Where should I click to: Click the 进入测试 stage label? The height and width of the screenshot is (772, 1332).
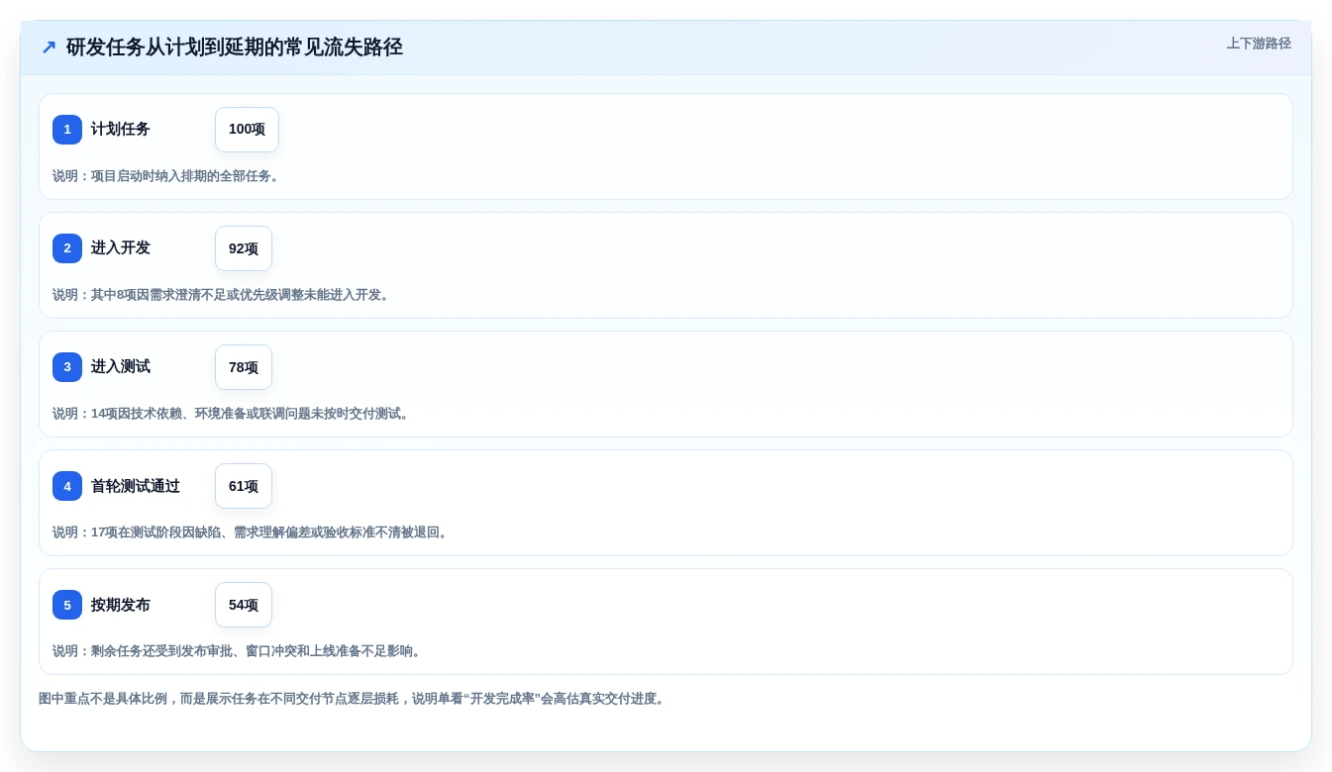point(121,367)
